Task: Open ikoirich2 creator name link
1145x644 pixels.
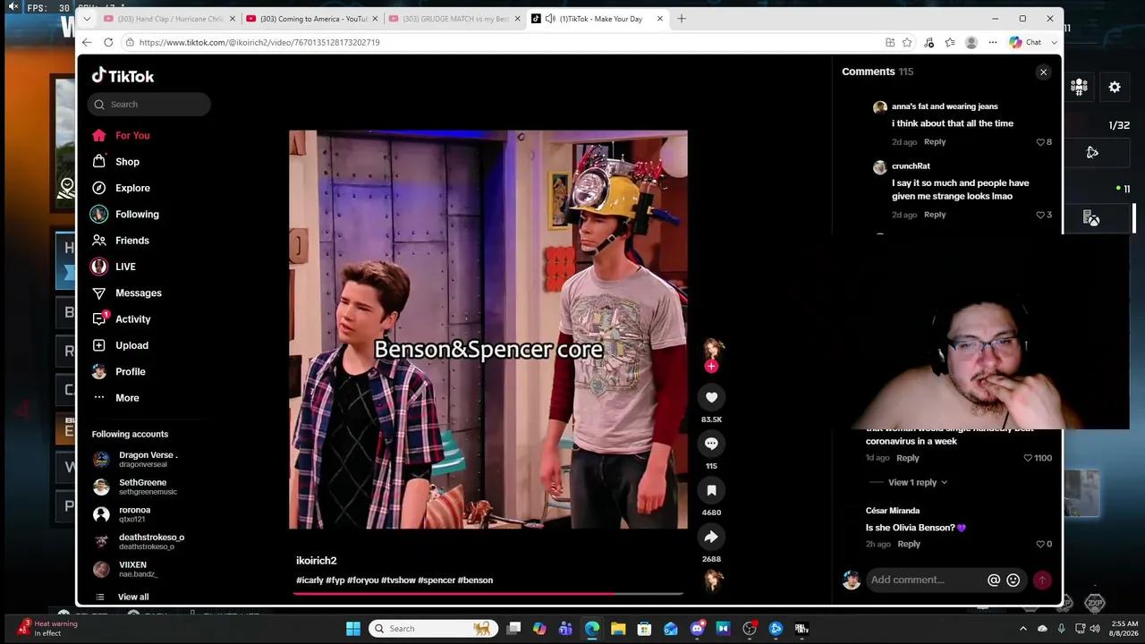Action: click(317, 561)
